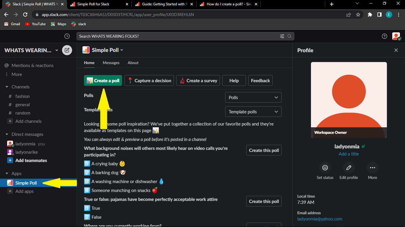405x227 pixels.
Task: Create the background noises poll
Action: pyautogui.click(x=264, y=150)
